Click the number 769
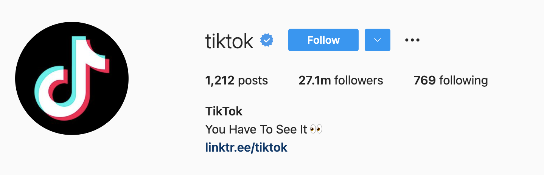Screen dimensions: 544x175 (x=425, y=80)
